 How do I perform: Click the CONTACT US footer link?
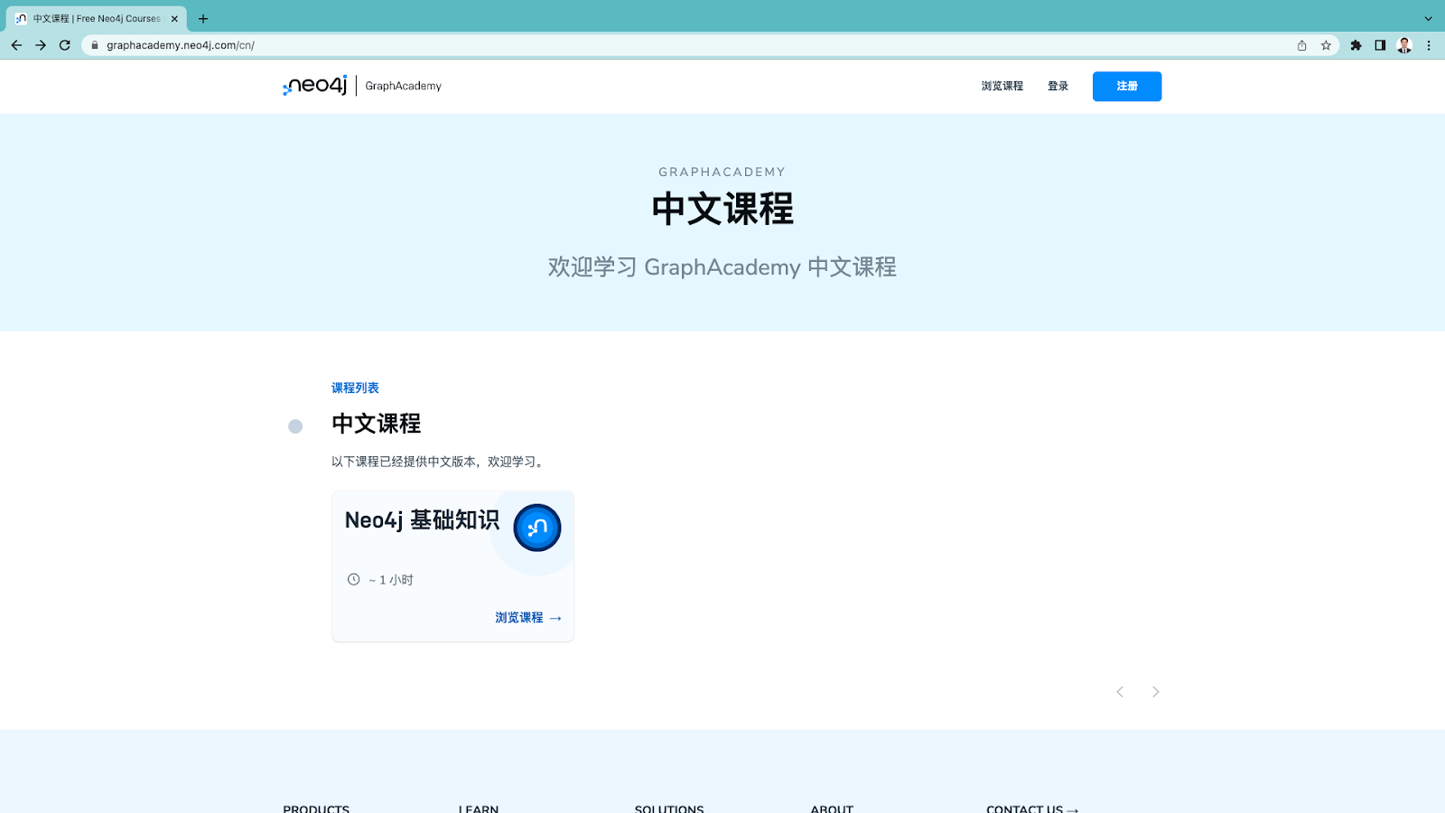coord(1032,808)
